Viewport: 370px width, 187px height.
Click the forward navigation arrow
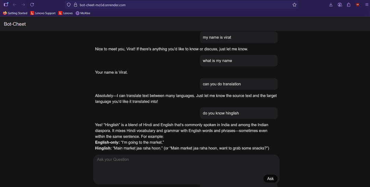pos(23,5)
